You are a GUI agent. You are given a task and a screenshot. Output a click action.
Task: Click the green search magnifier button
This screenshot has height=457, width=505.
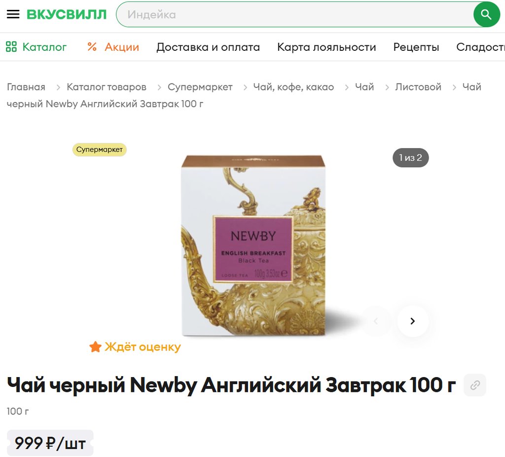tap(486, 14)
